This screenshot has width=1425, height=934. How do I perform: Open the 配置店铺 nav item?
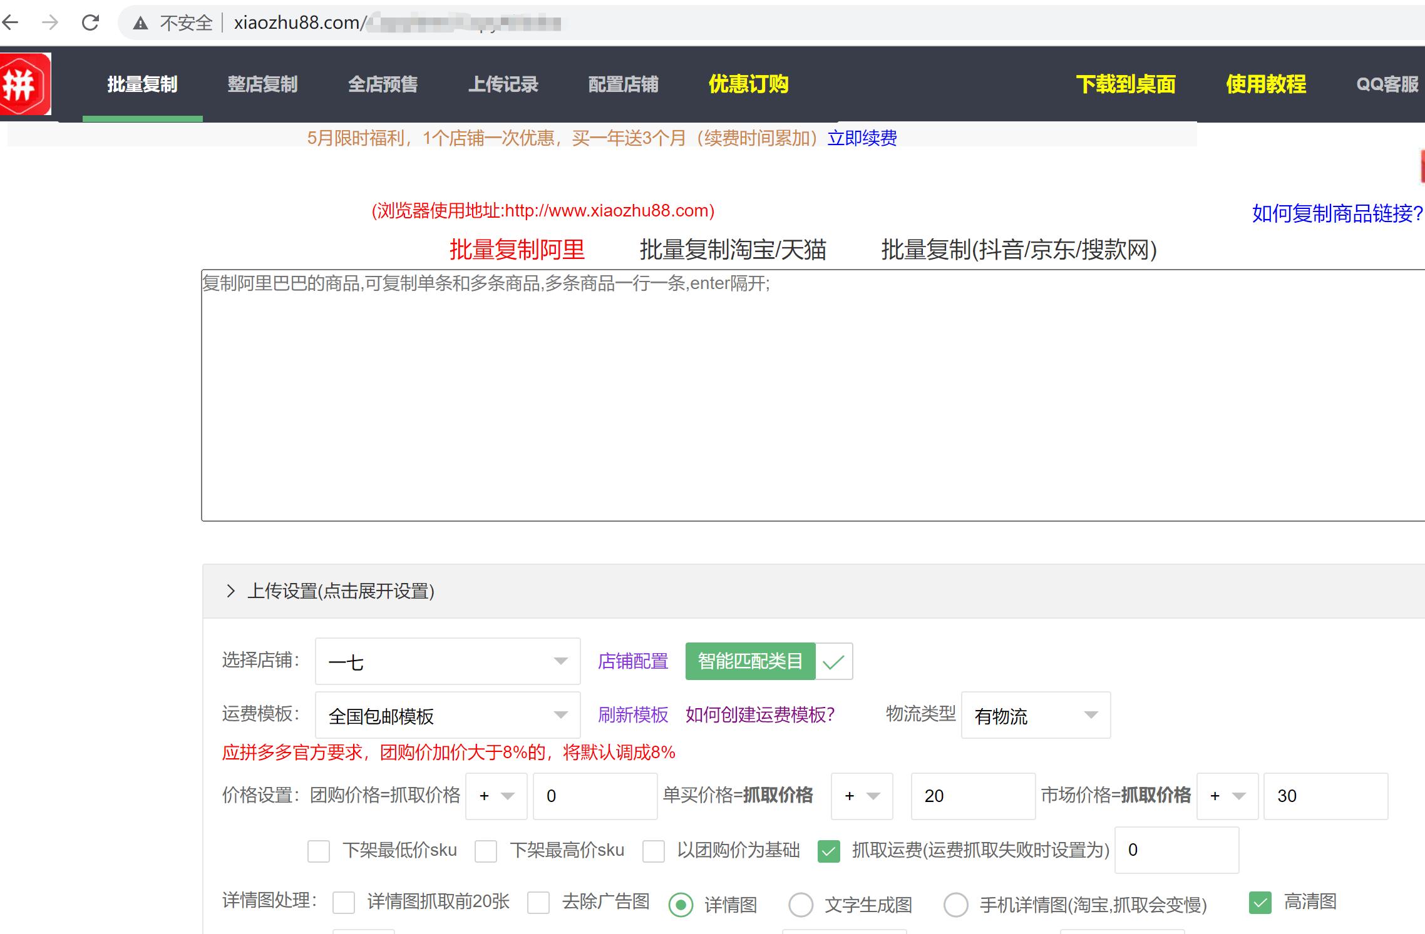click(x=622, y=84)
